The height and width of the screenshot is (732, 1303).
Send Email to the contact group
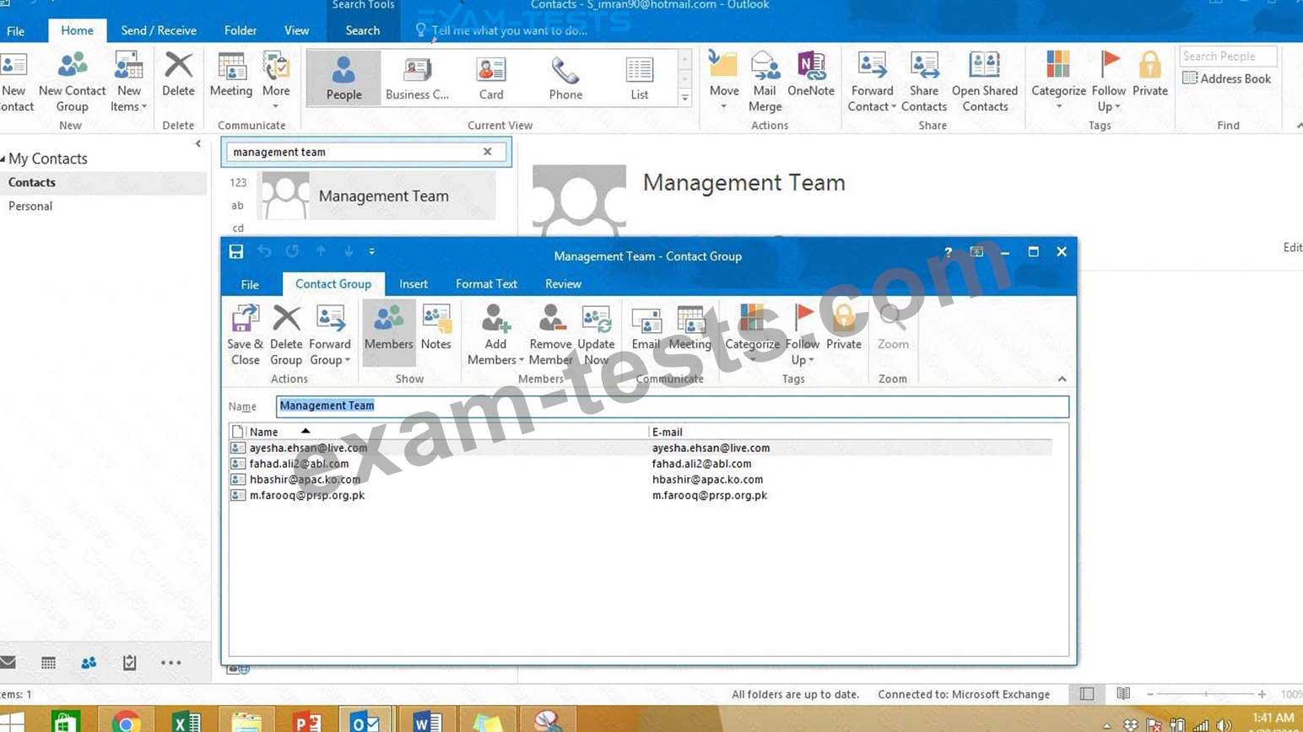point(646,327)
